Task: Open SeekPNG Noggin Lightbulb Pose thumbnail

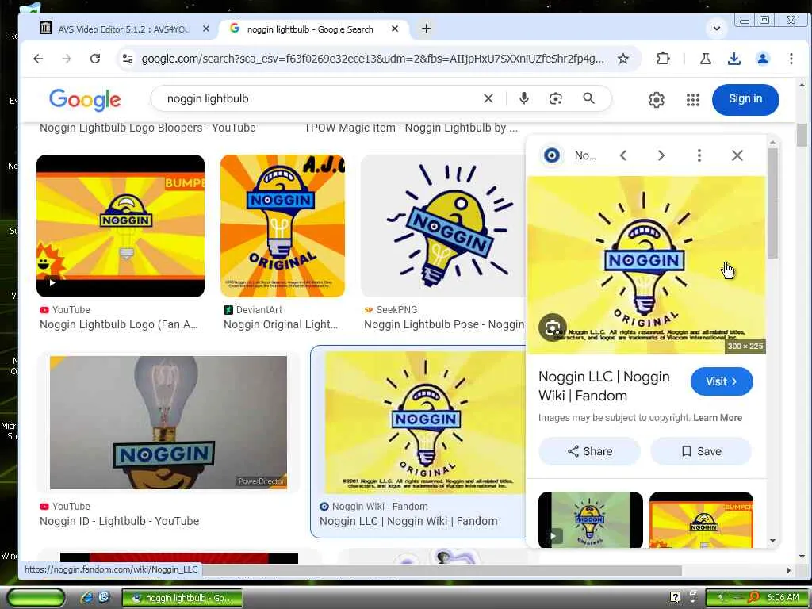Action: click(443, 226)
